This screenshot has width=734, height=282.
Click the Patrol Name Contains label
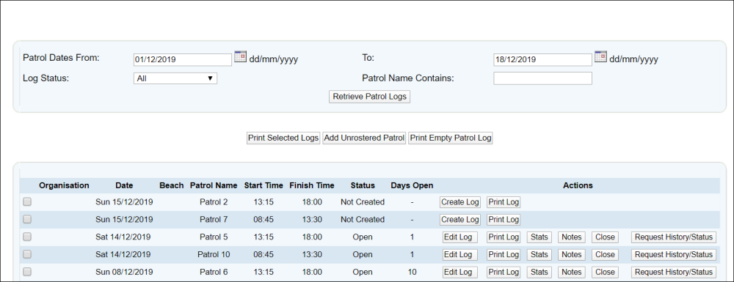[x=408, y=78]
